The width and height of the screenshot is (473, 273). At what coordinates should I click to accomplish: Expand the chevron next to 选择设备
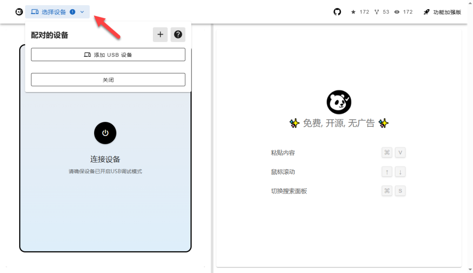pos(81,12)
